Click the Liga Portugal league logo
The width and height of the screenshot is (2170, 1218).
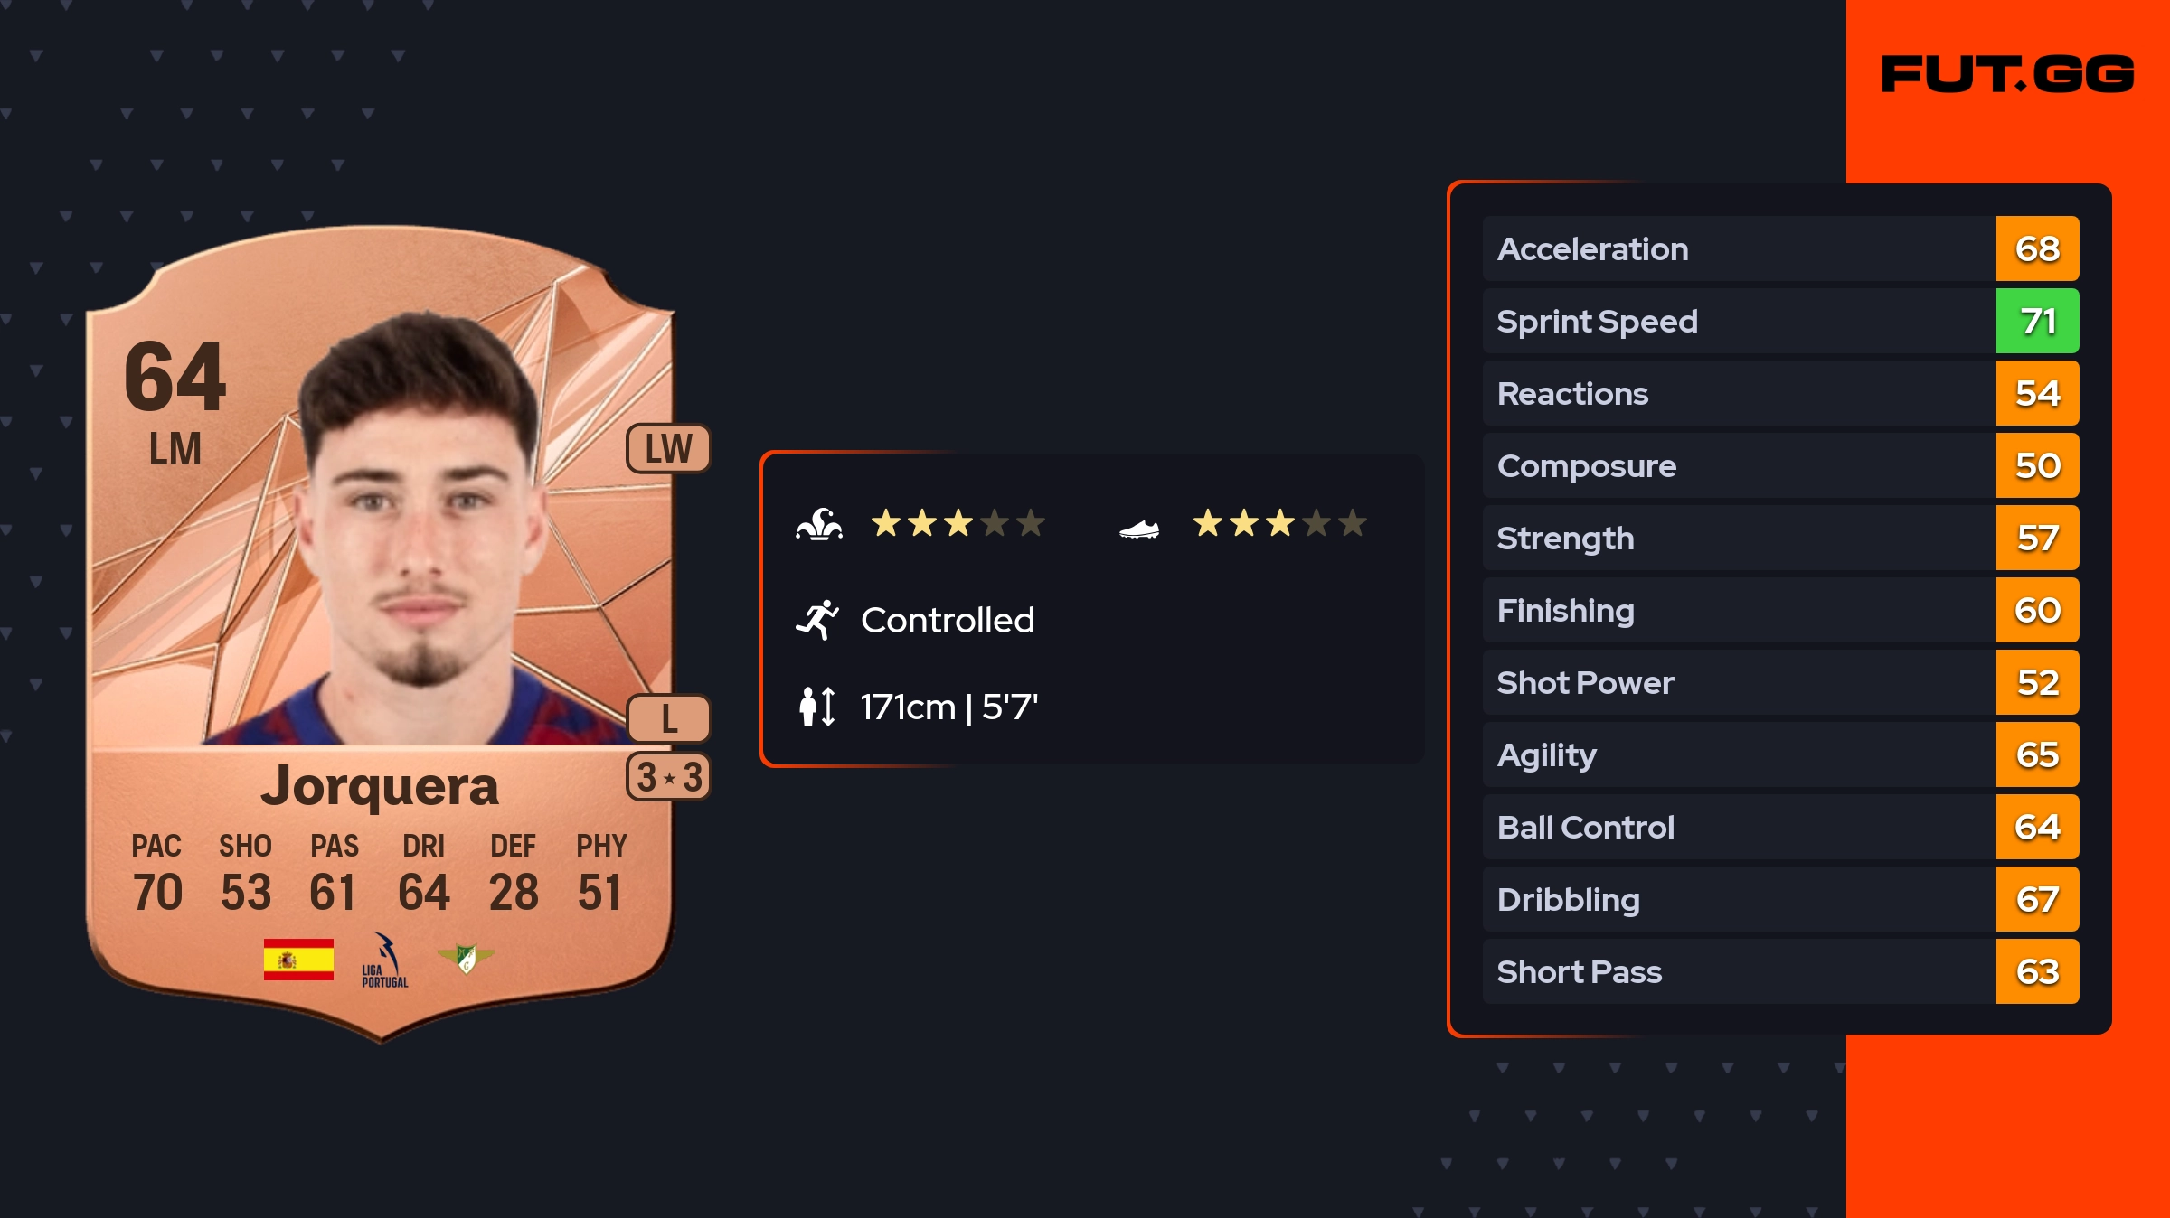[385, 960]
